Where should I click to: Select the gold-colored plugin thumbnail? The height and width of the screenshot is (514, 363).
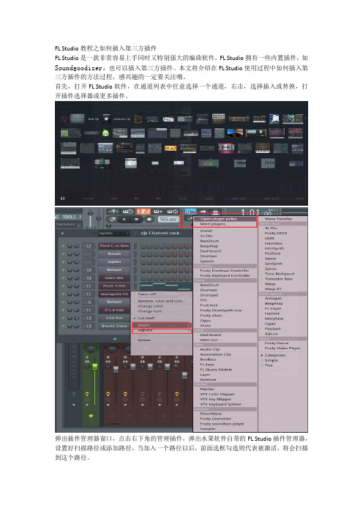pos(171,149)
